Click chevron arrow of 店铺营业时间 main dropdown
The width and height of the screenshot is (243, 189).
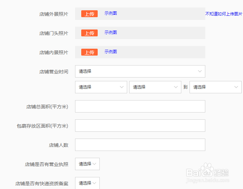tap(200, 71)
